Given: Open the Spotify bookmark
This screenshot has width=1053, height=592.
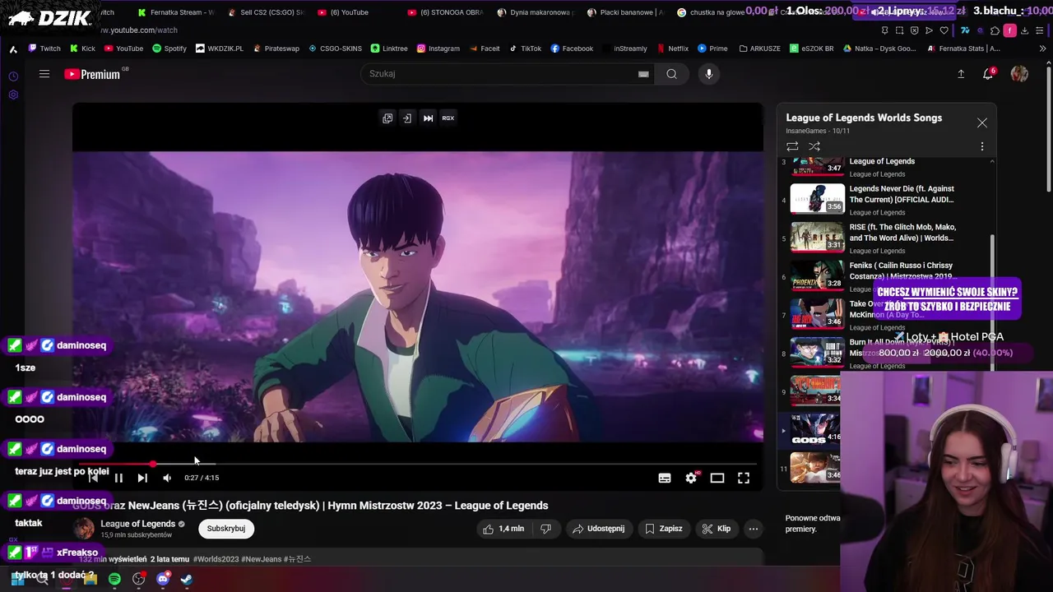Looking at the screenshot, I should 169,49.
